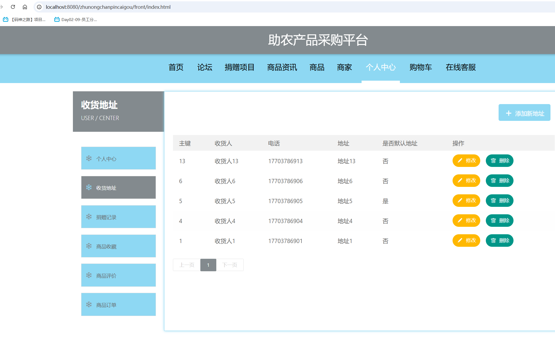Click the pencil icon for row 收货人4
The width and height of the screenshot is (555, 345).
460,220
